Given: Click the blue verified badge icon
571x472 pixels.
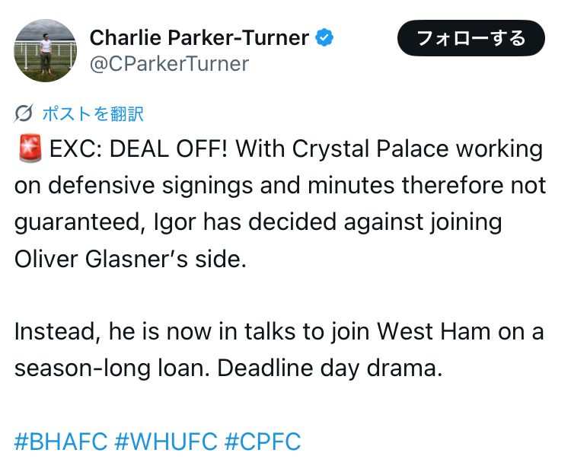Looking at the screenshot, I should (324, 37).
